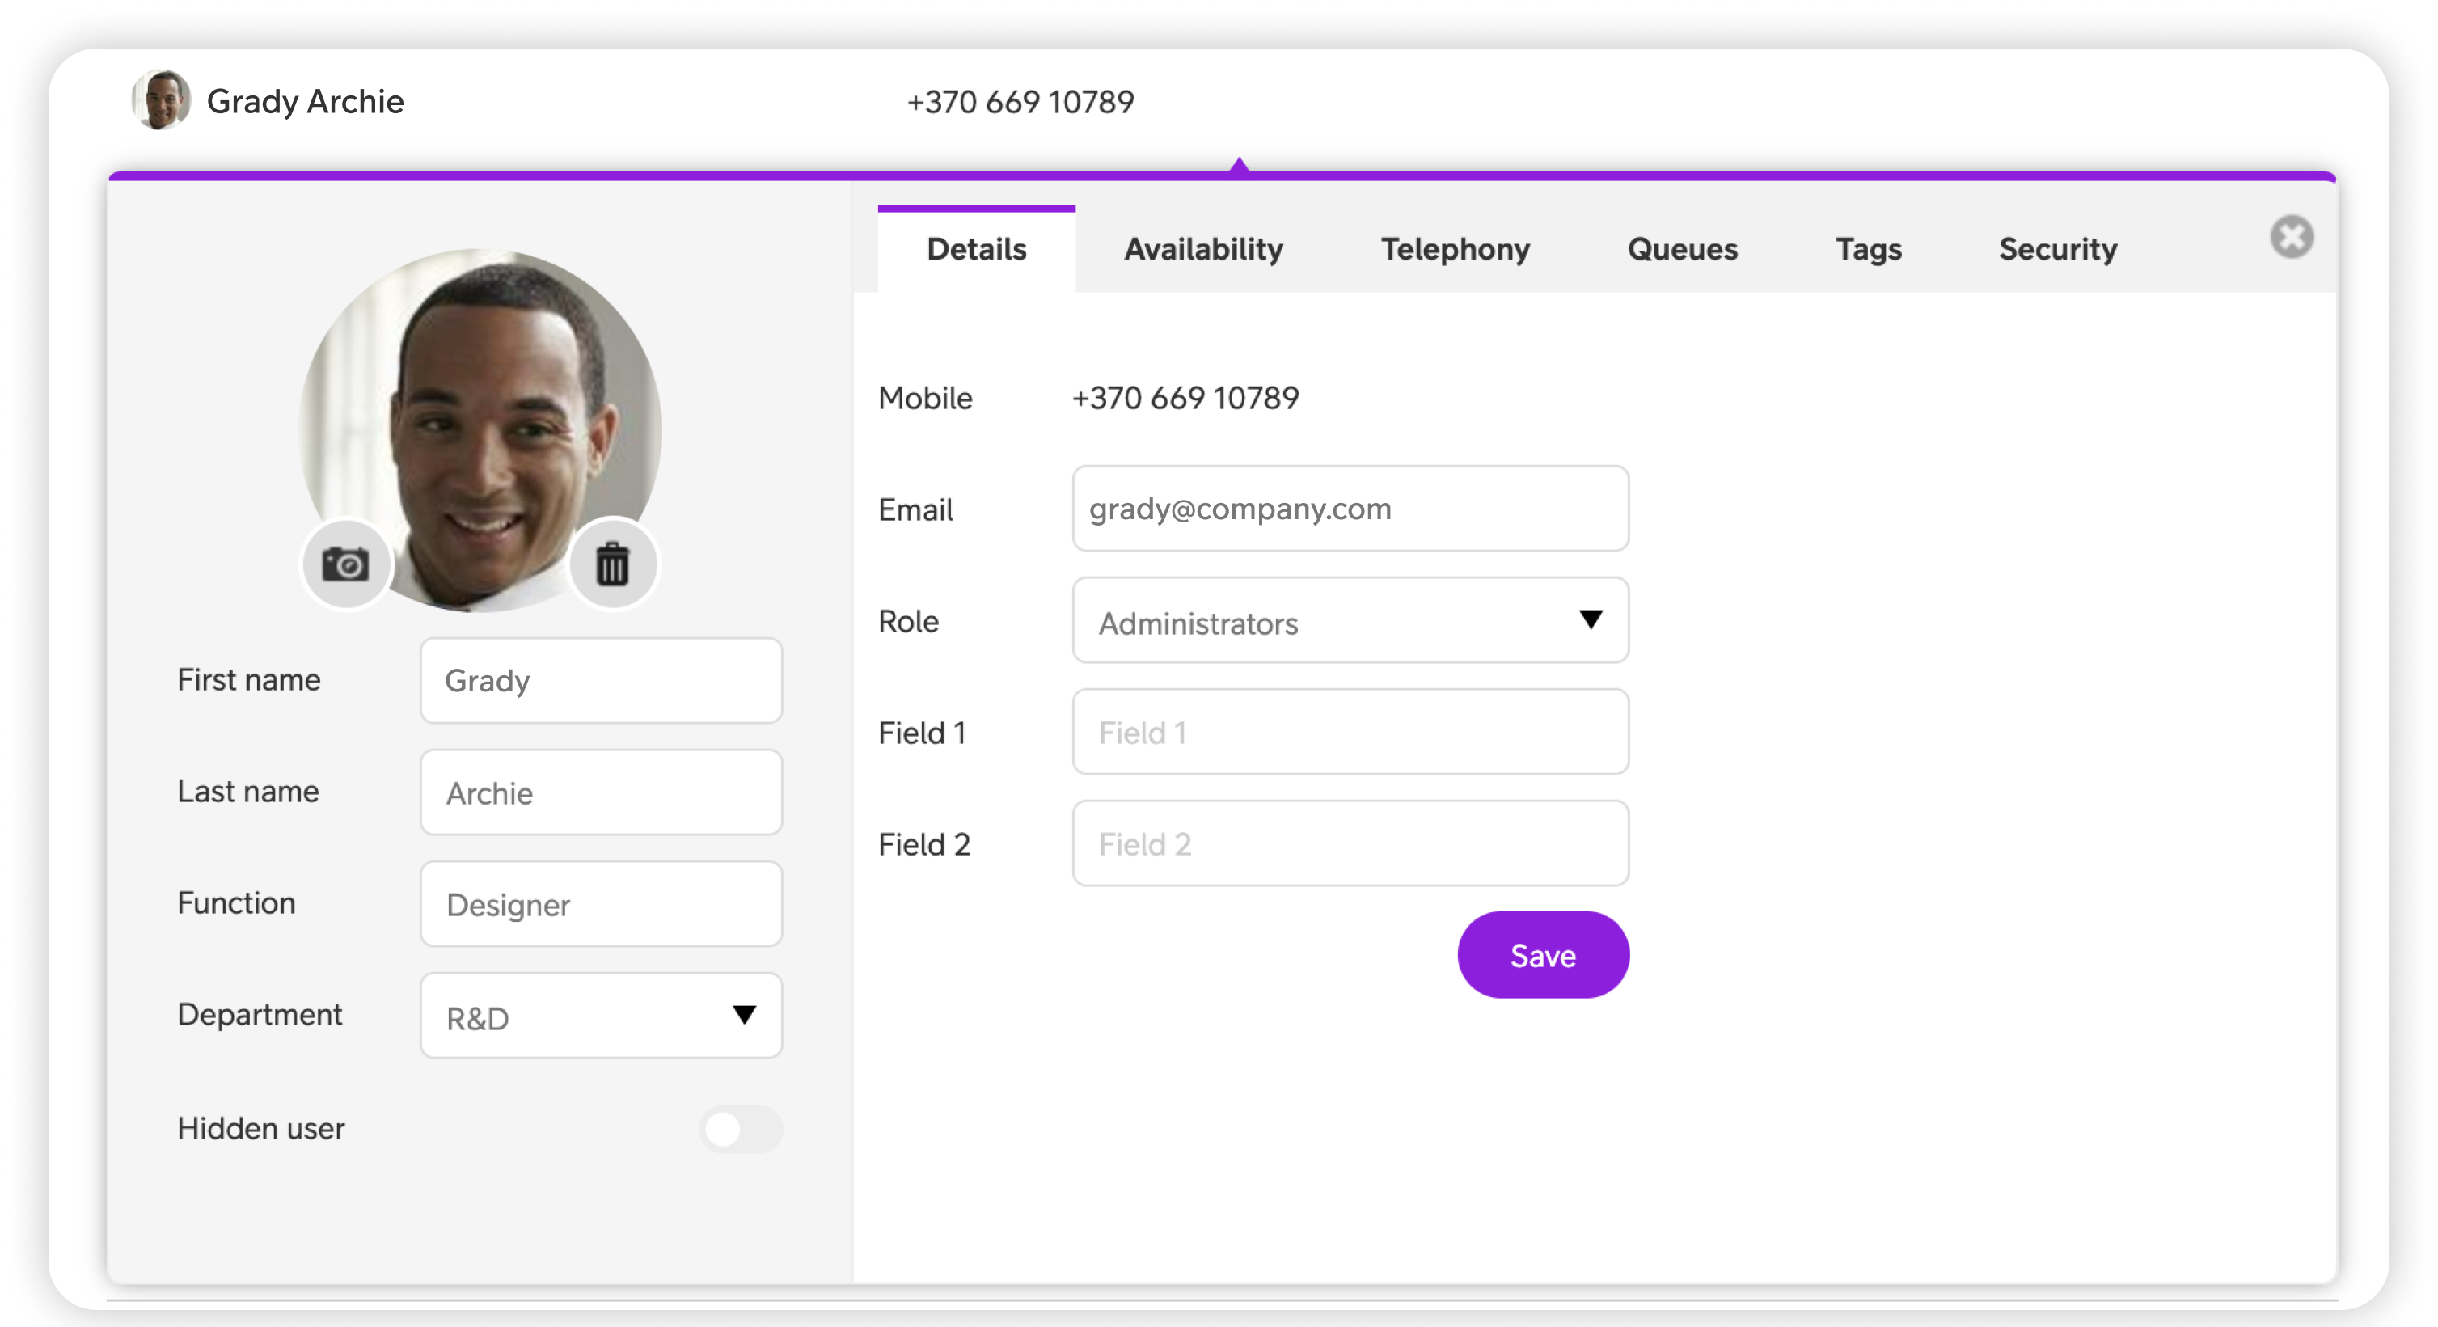Screen dimensions: 2438x1327
Task: Switch to the Availability tab
Action: click(x=1203, y=249)
